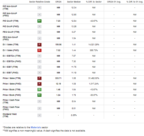Click the dash grade badge for P/E Non-GAAP (FWD)
The width and height of the screenshot is (144, 136).
(39, 15)
